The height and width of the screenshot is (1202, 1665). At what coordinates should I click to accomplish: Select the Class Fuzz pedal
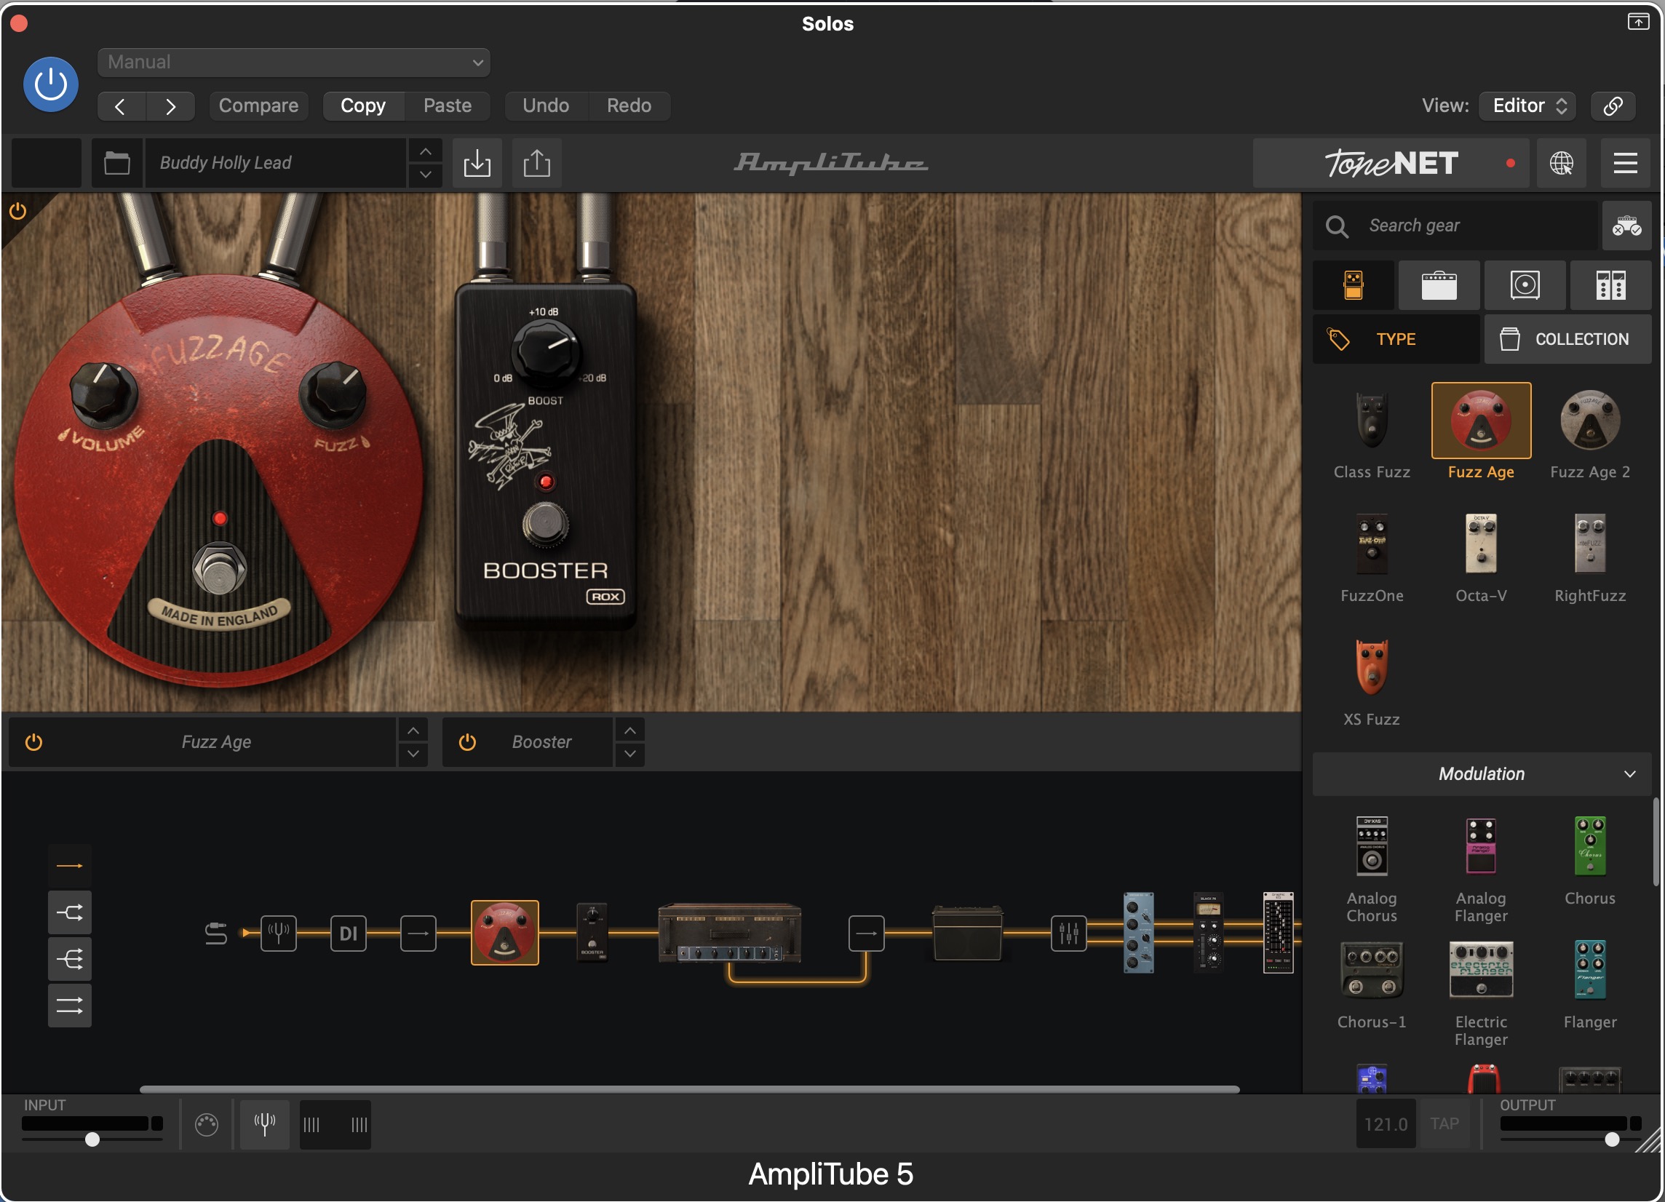[1371, 434]
